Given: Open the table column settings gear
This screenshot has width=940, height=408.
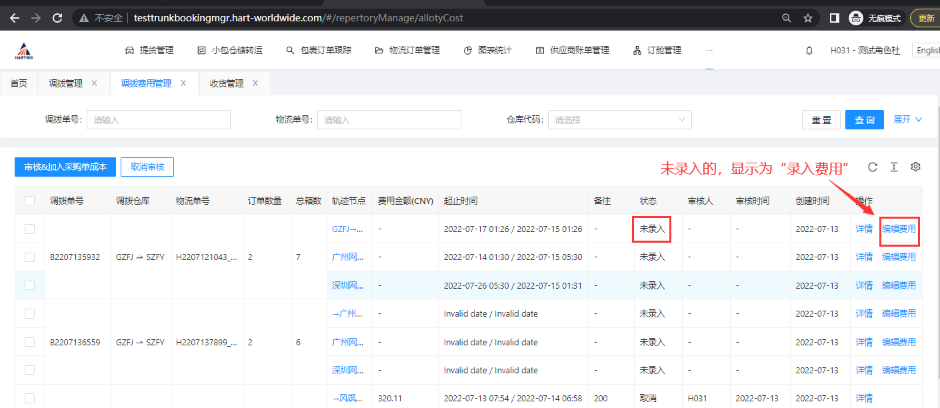Looking at the screenshot, I should click(x=915, y=167).
